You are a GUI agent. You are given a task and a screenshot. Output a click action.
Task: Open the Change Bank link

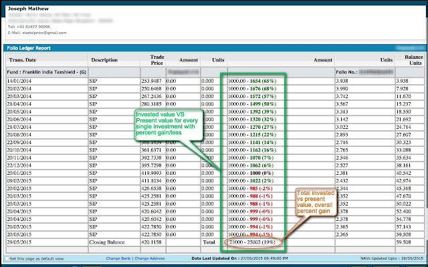click(x=118, y=258)
